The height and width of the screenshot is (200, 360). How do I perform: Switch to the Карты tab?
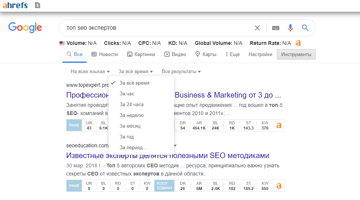click(206, 55)
